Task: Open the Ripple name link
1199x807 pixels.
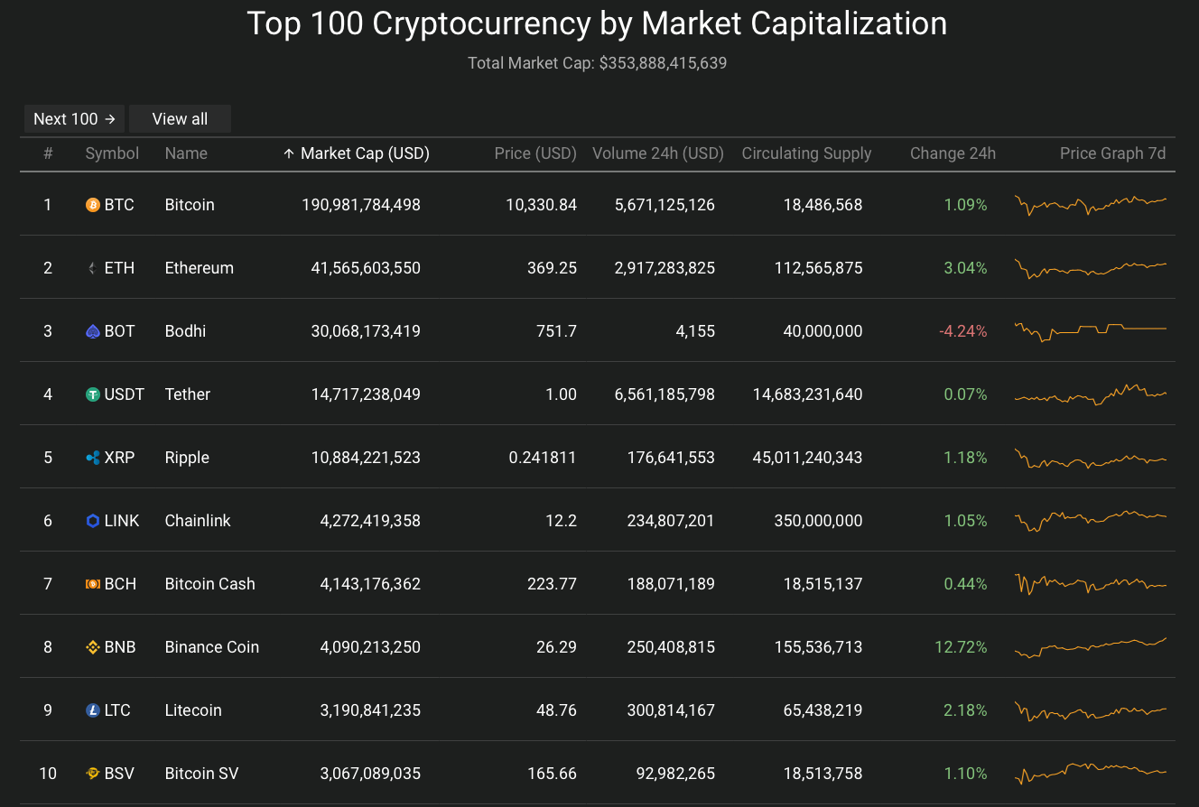Action: [x=187, y=458]
